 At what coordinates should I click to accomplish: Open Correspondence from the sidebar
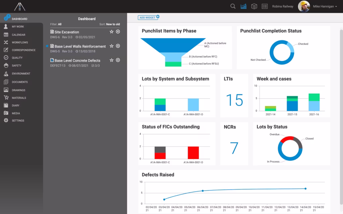point(23,50)
